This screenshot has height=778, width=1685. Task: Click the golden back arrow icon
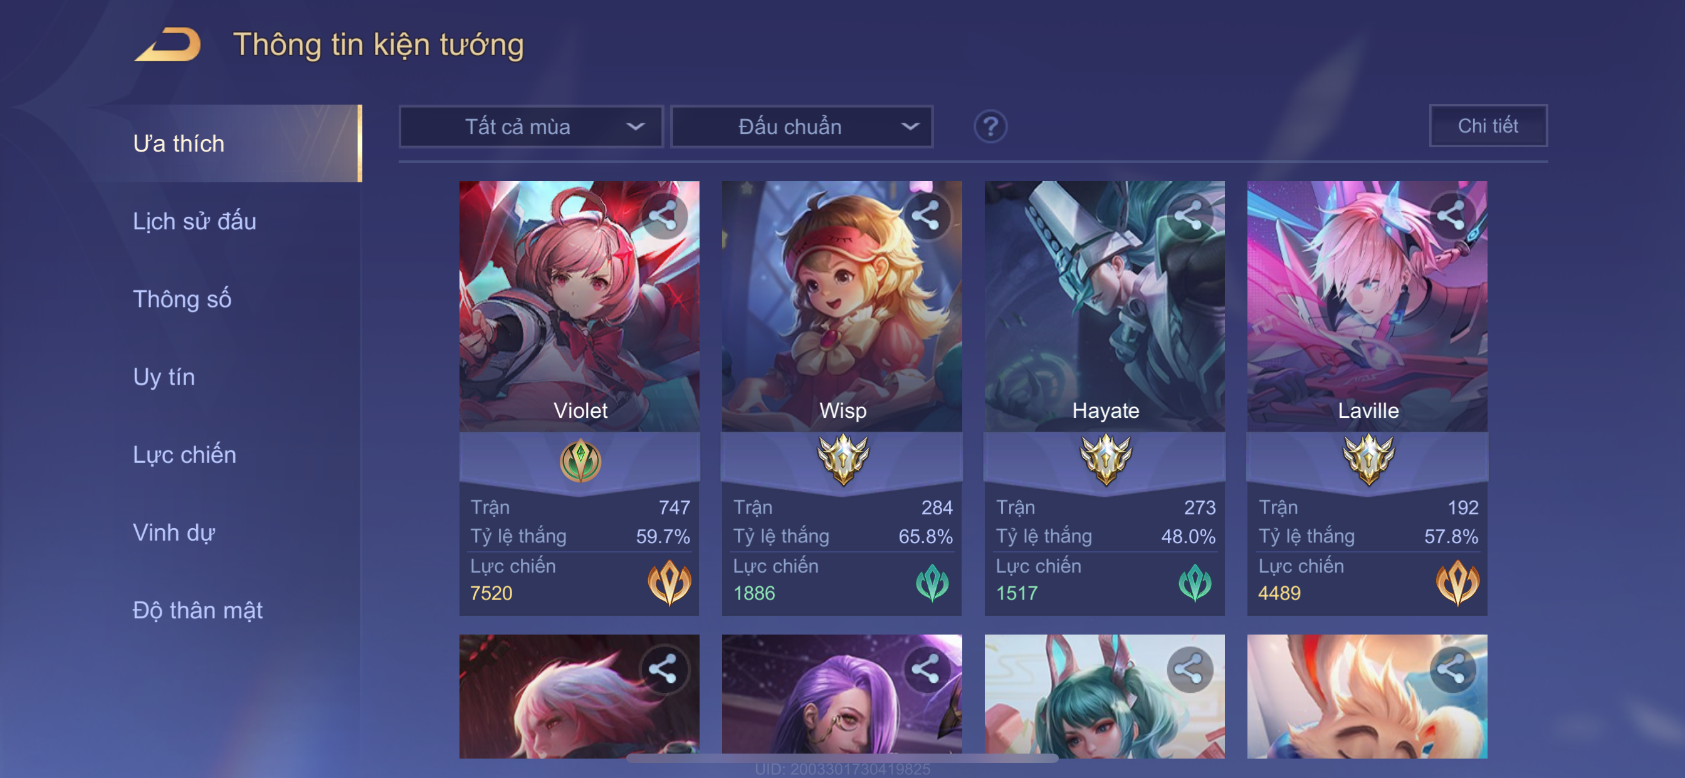pyautogui.click(x=168, y=44)
